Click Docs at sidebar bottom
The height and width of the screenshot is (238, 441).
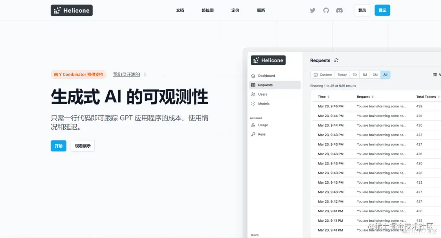tap(254, 235)
